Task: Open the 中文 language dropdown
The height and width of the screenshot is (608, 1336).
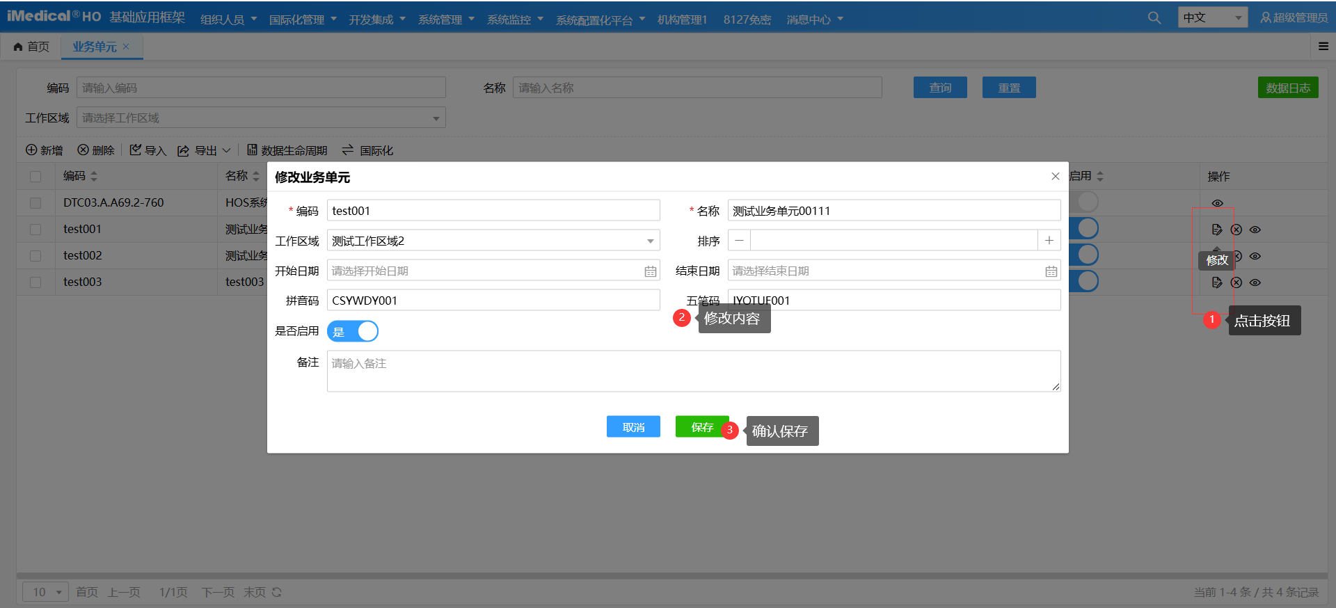Action: click(x=1212, y=18)
